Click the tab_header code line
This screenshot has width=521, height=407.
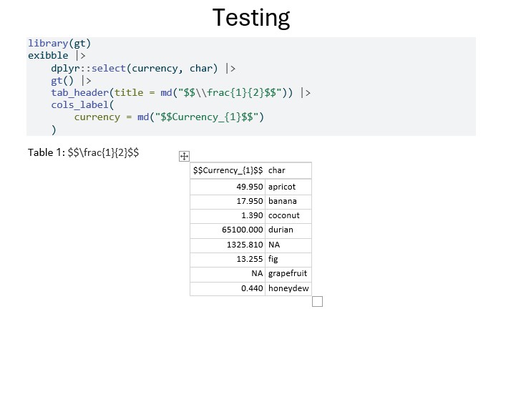(x=180, y=92)
